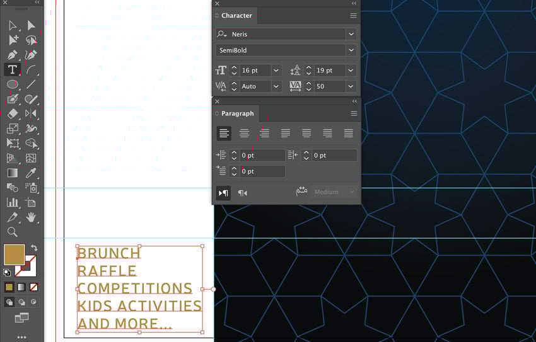Reset to default fill and stroke
This screenshot has width=536, height=342.
click(x=7, y=272)
